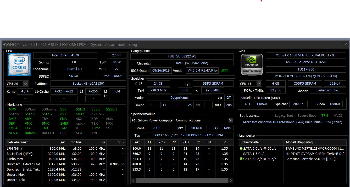Click the 84 W TDP field
This screenshot has width=350, height=187.
(116, 62)
